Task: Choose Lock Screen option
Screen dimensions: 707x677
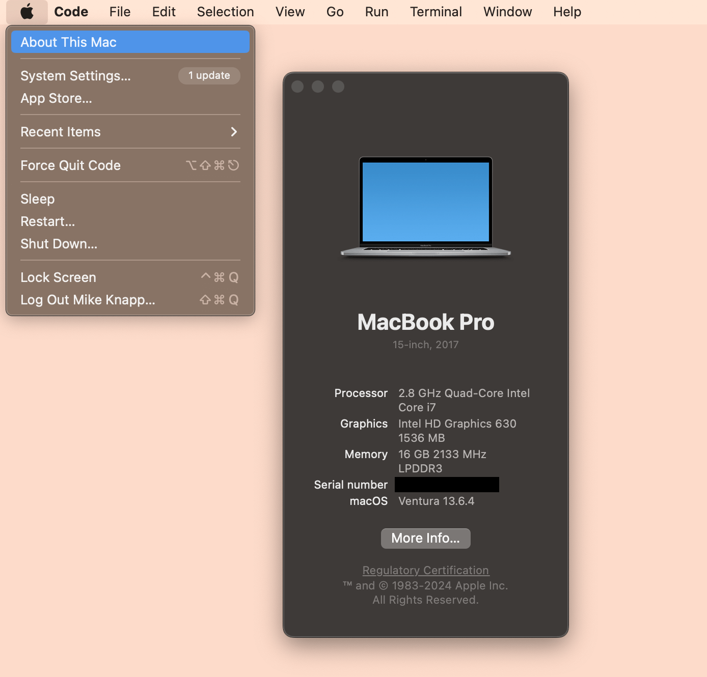Action: (x=130, y=277)
